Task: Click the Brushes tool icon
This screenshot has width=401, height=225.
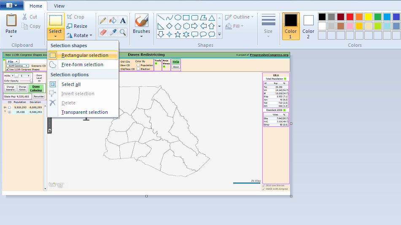Action: [x=141, y=21]
